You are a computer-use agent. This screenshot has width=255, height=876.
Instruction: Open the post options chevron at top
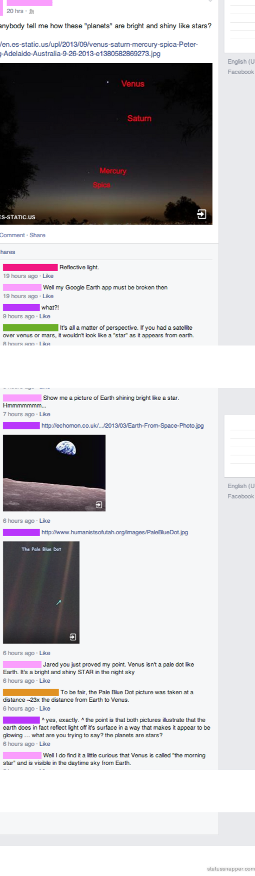(x=211, y=2)
